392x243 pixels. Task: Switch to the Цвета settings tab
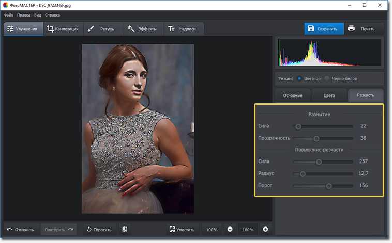point(329,95)
